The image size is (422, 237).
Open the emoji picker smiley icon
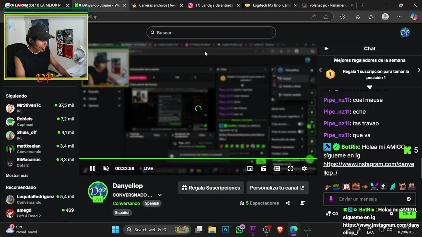pyautogui.click(x=409, y=199)
